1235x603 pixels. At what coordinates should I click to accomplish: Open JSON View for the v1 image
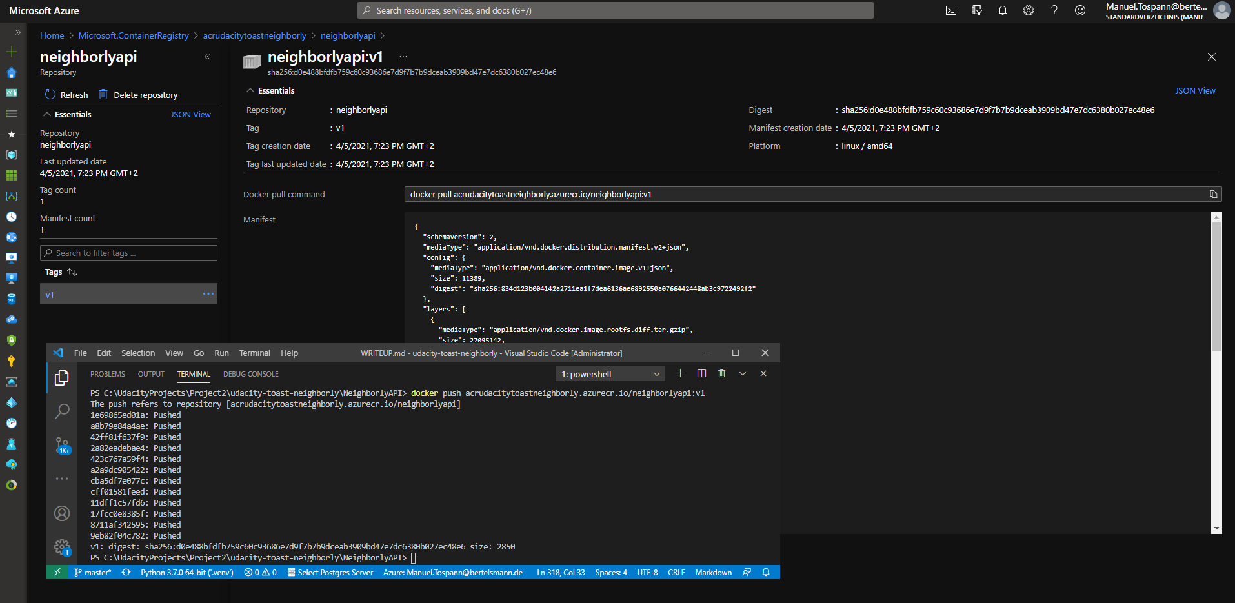(1195, 91)
